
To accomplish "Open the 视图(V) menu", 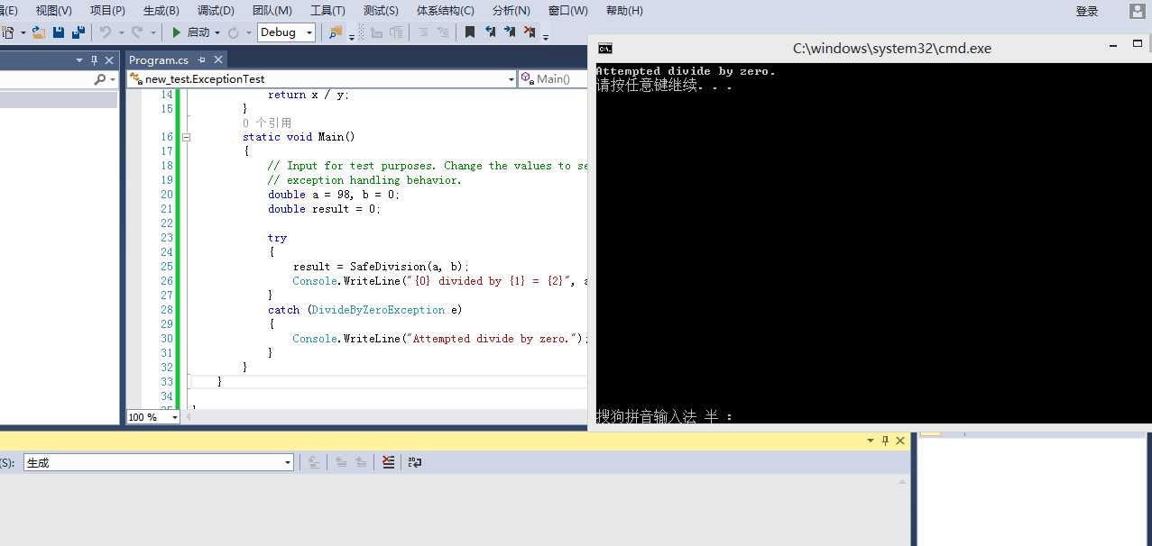I will point(53,11).
